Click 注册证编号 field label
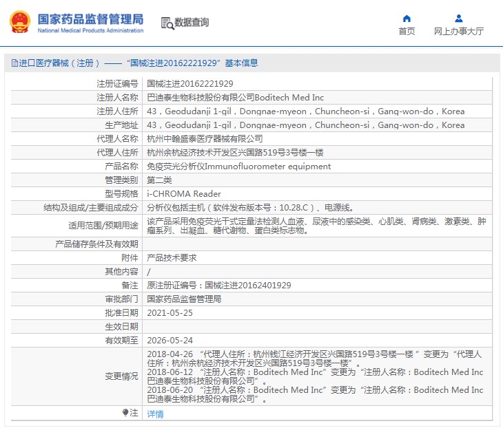The width and height of the screenshot is (503, 428). click(x=117, y=84)
